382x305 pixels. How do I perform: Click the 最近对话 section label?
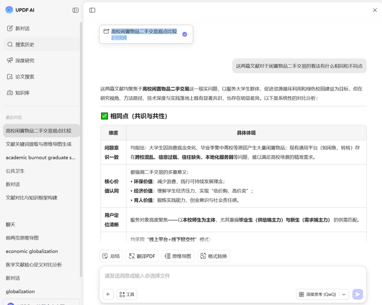pyautogui.click(x=14, y=117)
